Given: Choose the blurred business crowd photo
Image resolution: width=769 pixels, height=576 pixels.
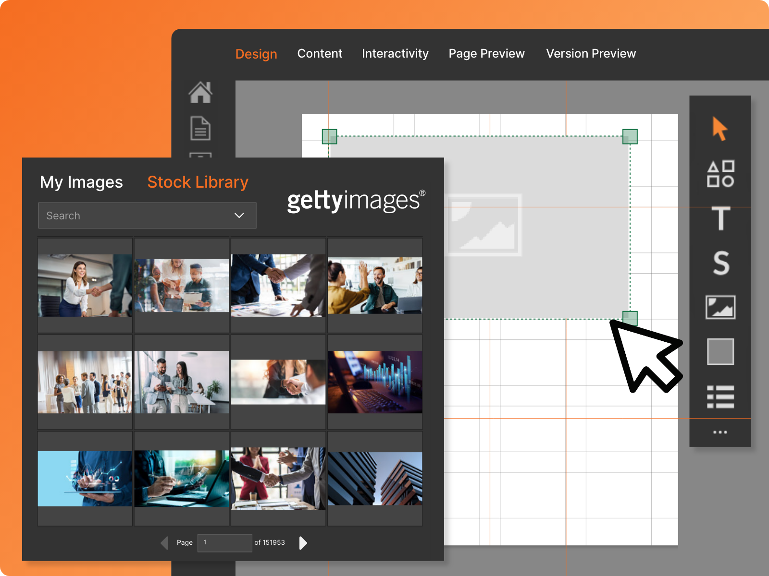Looking at the screenshot, I should [85, 382].
